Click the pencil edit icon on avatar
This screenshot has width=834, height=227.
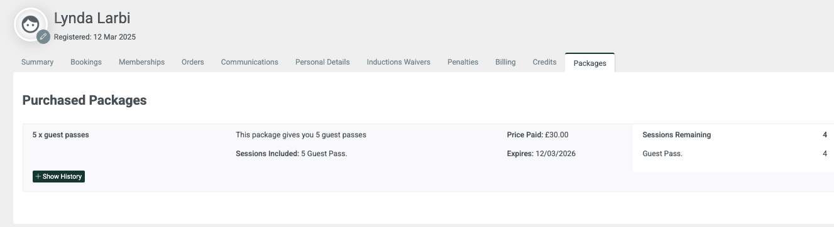43,36
